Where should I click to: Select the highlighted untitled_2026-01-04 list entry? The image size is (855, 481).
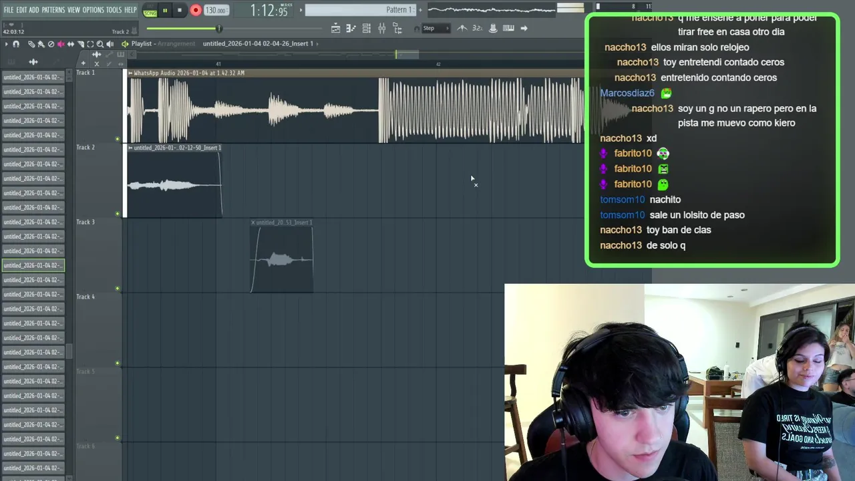pyautogui.click(x=33, y=265)
